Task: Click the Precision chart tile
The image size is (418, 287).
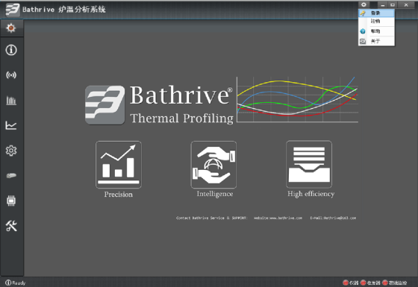Action: (x=119, y=165)
